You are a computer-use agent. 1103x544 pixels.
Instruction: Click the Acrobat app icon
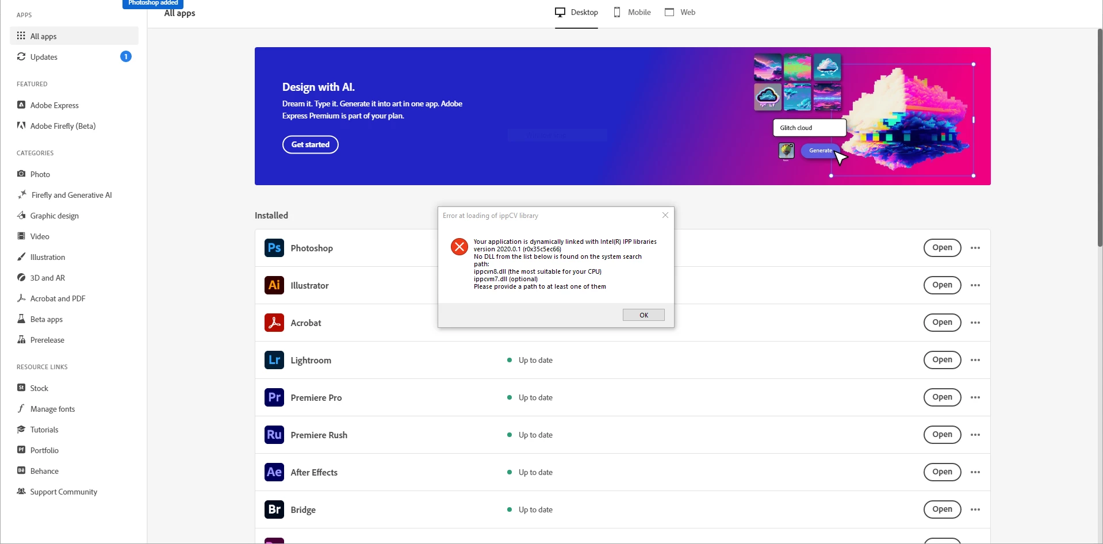(x=274, y=323)
